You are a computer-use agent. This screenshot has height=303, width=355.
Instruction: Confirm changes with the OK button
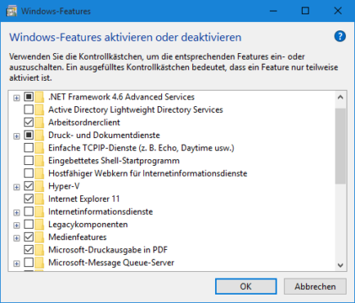246,286
